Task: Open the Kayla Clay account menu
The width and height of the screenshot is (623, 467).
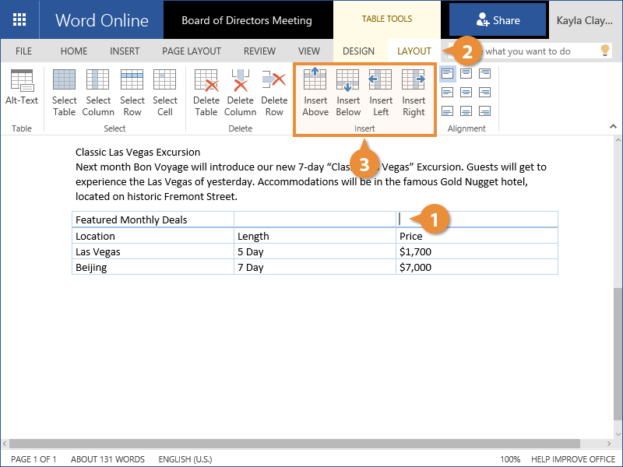Action: [586, 20]
